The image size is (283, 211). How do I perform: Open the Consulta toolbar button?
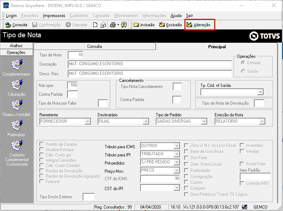coord(16,25)
